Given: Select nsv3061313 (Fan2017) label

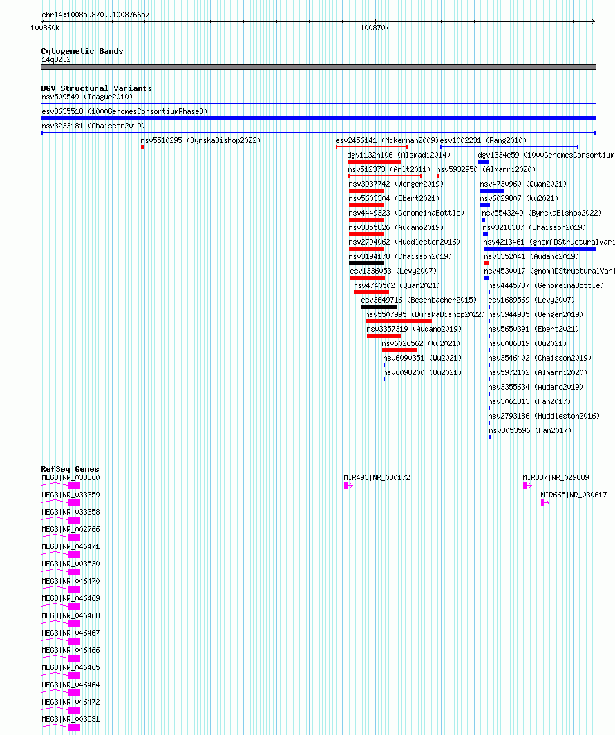Looking at the screenshot, I should pos(530,402).
